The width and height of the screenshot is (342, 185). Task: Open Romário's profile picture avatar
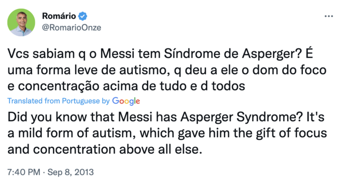[x=21, y=23]
